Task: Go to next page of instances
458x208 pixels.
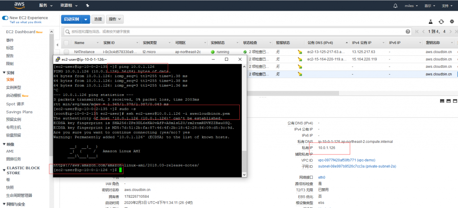Action: (x=451, y=31)
